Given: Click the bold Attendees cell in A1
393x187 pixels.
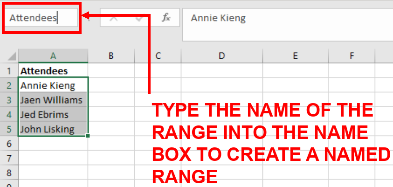Looking at the screenshot, I should click(x=53, y=71).
